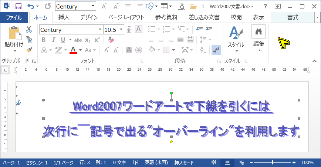Click the sort A-Z icon
This screenshot has width=321, height=167.
203,50
